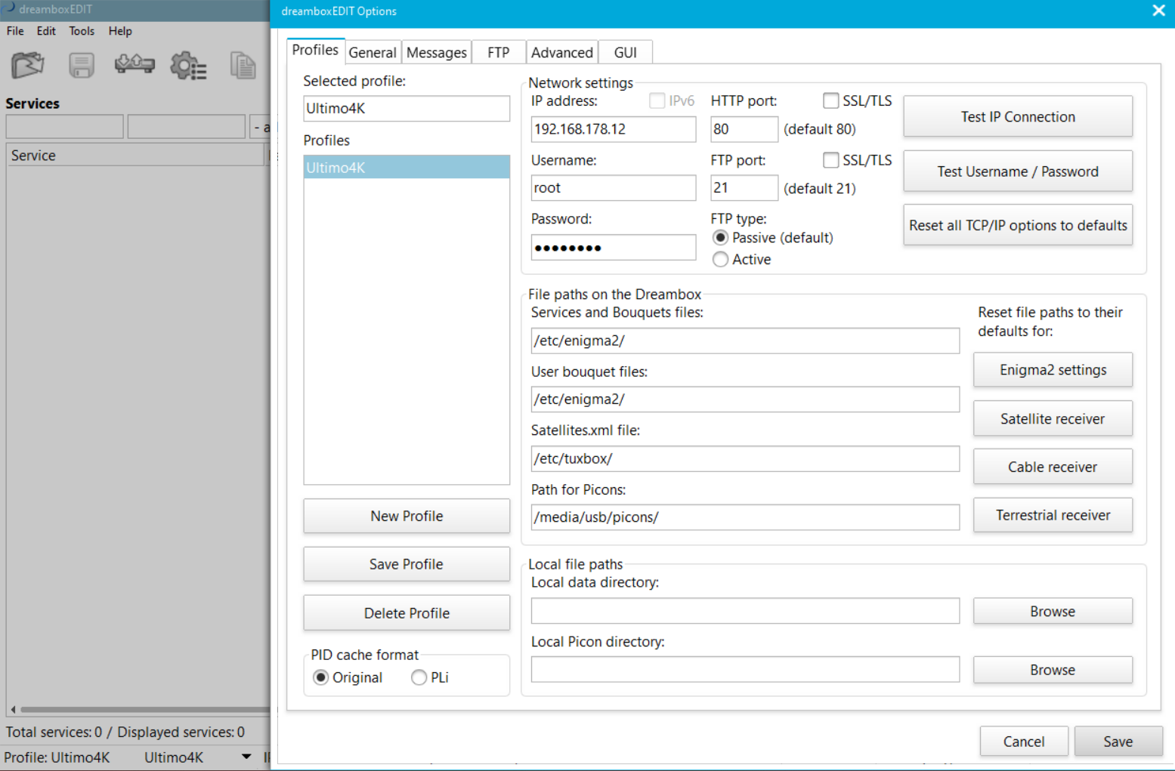This screenshot has height=771, width=1175.
Task: Open the Advanced tab
Action: tap(561, 52)
